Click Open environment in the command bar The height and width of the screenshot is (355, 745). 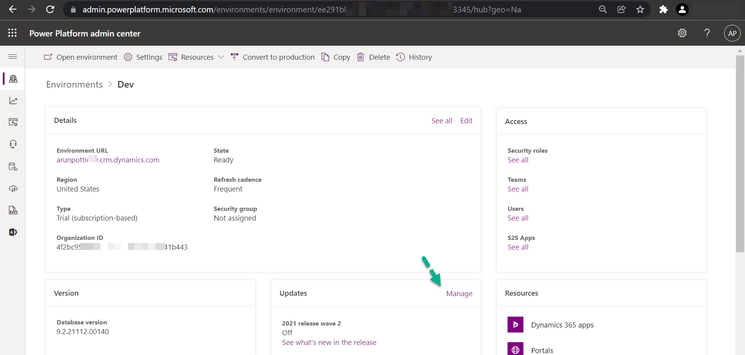pos(81,57)
